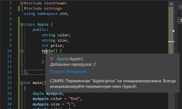Image resolution: width=182 pixels, height=109 pixels.
Task: Click 'string color;' on line 7
Action: 56,35
